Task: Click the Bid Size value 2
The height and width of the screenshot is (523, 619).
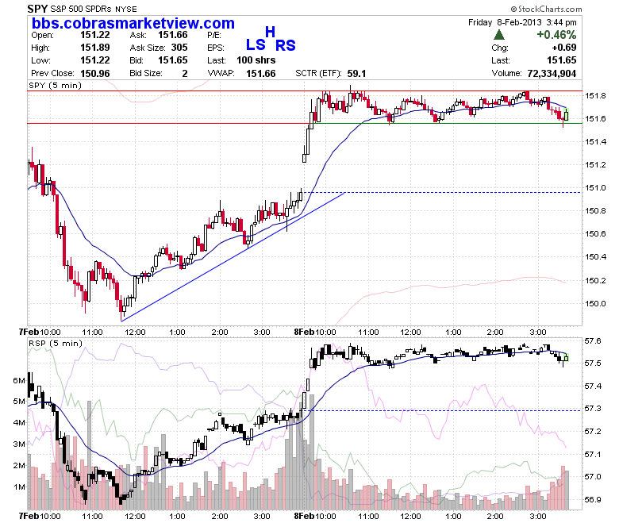Action: [185, 74]
